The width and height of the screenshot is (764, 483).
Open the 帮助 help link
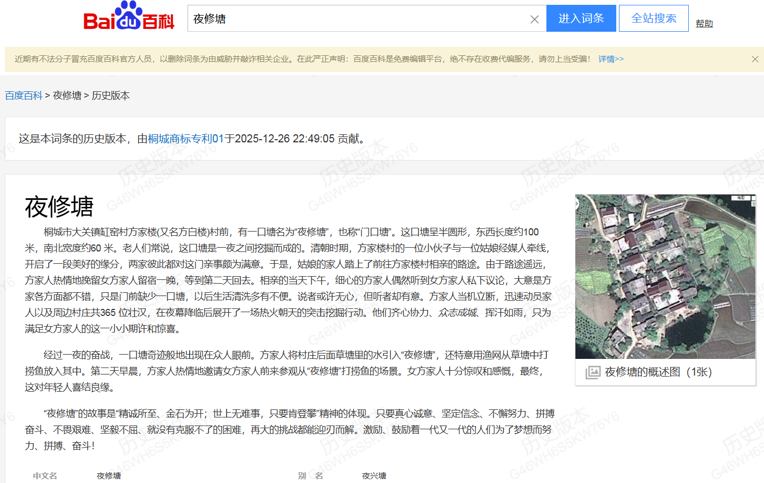pos(704,24)
